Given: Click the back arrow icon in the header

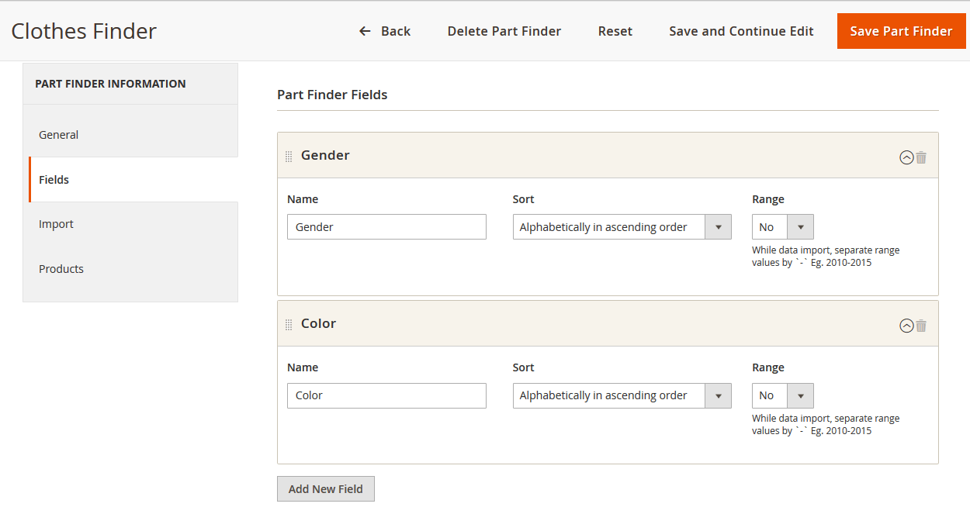Looking at the screenshot, I should coord(364,31).
